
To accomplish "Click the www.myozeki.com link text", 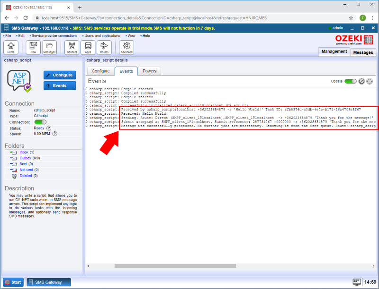I will coord(348,44).
